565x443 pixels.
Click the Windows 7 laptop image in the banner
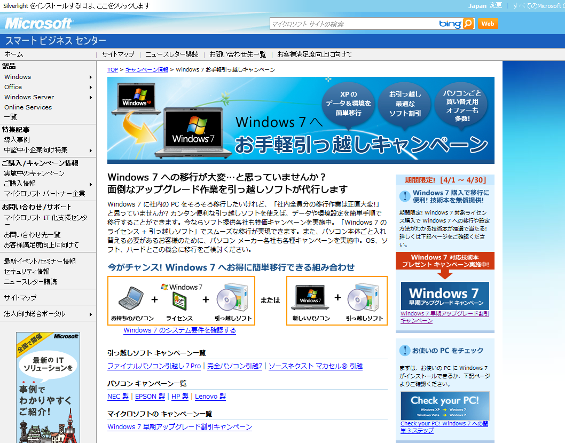[x=193, y=133]
